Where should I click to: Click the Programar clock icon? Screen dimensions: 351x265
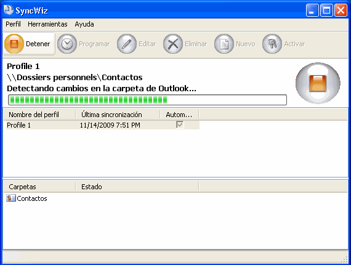[x=67, y=44]
